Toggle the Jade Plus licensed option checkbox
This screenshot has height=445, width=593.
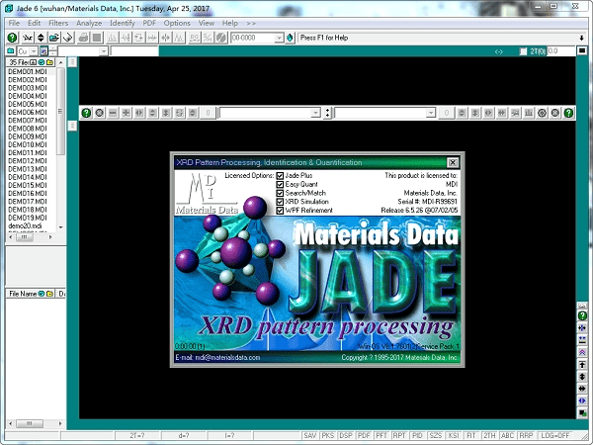[281, 175]
